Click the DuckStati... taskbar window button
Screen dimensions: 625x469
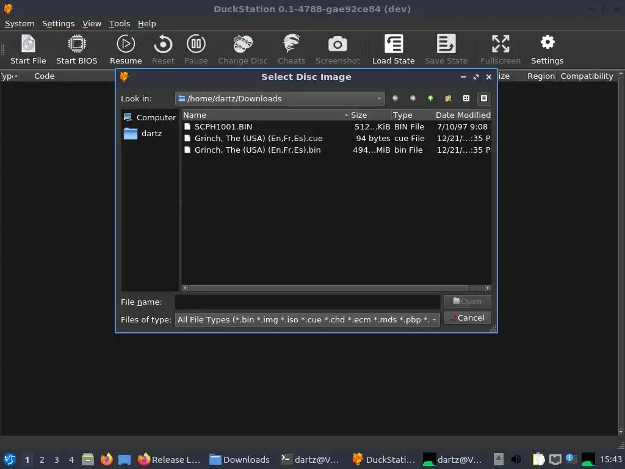[x=385, y=459]
